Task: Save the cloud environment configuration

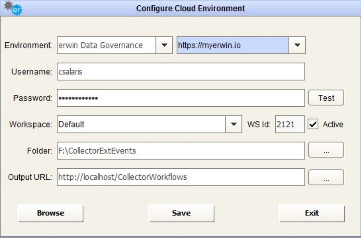Action: 181,213
